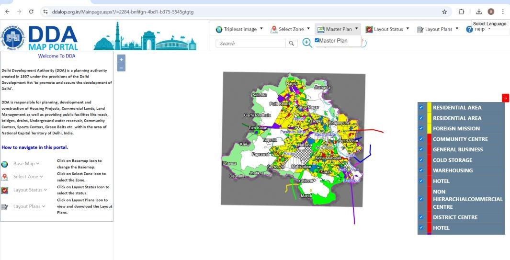Bookmark this page with the star icon
This screenshot has height=260, width=510.
[444, 11]
